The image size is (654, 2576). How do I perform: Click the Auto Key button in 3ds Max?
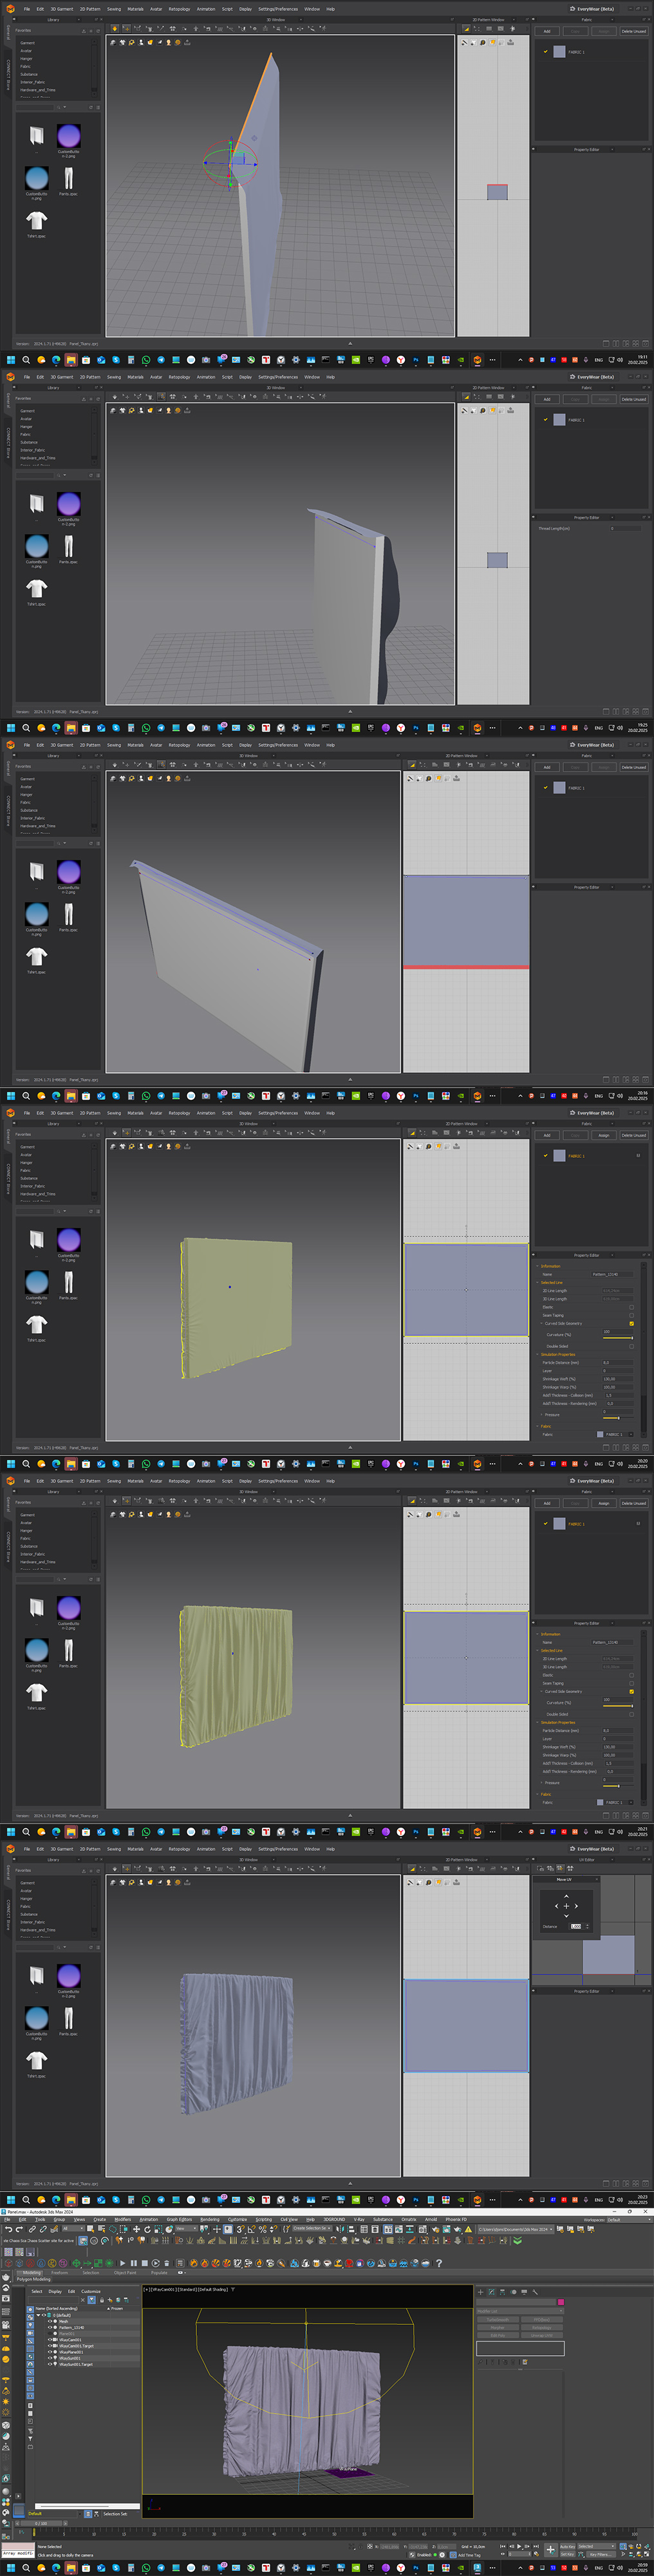point(568,2546)
